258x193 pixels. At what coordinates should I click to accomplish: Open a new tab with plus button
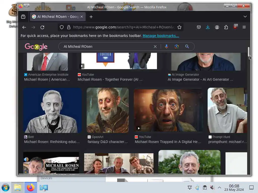point(91,17)
